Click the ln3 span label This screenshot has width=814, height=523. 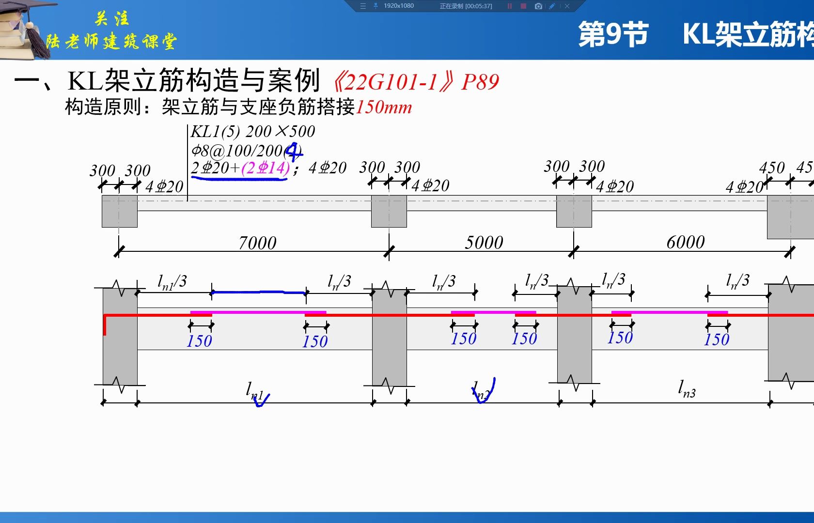point(687,389)
